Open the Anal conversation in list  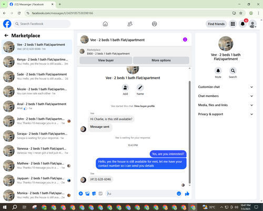[x=37, y=106]
